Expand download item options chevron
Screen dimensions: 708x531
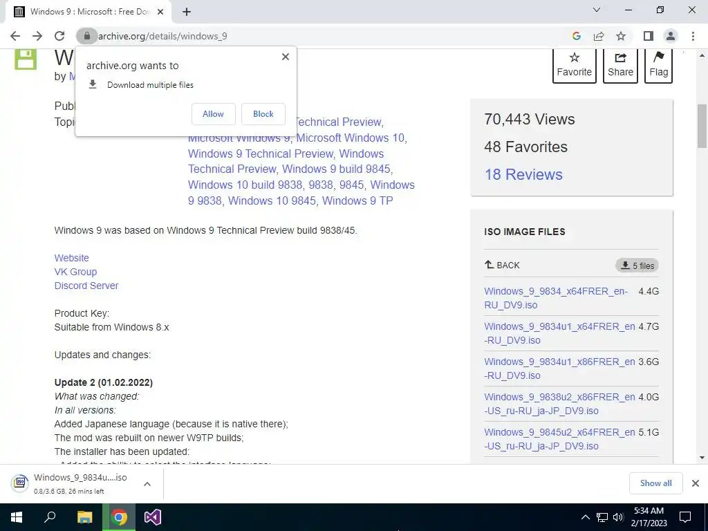click(147, 484)
